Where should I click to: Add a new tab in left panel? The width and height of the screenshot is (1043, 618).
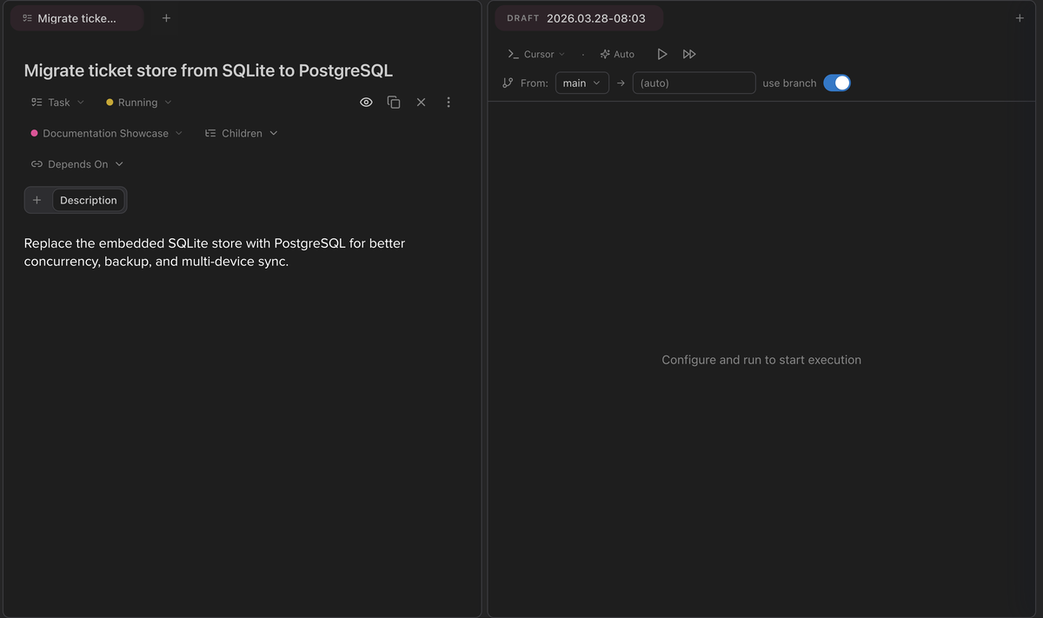[166, 18]
